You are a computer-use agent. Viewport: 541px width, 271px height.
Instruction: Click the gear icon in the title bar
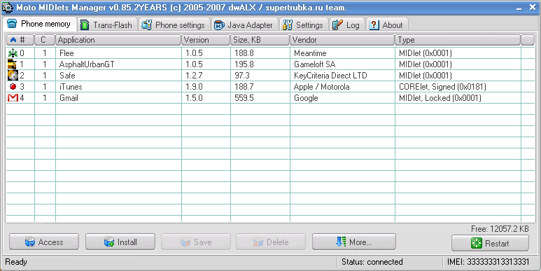(7, 7)
